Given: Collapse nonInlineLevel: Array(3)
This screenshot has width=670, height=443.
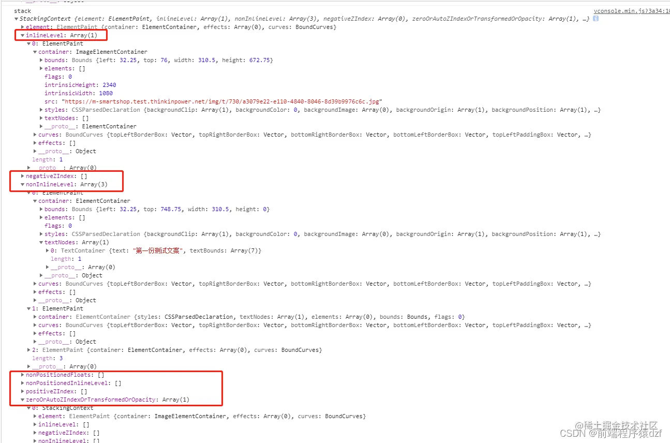Looking at the screenshot, I should click(22, 184).
